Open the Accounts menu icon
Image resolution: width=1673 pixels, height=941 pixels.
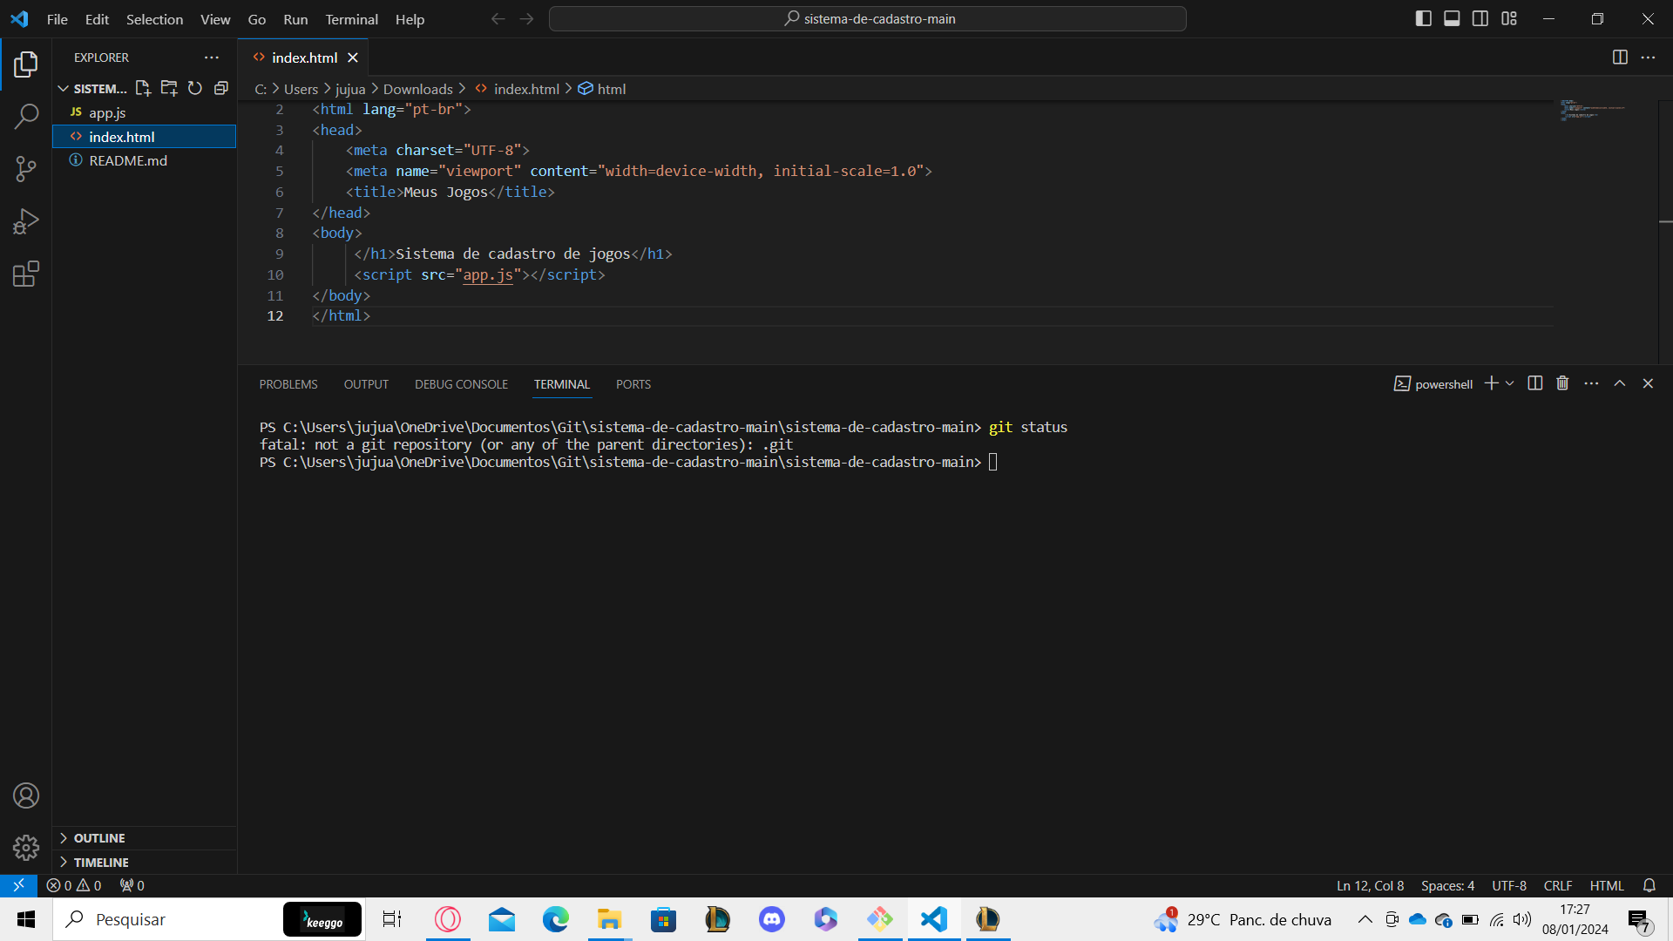(x=26, y=795)
